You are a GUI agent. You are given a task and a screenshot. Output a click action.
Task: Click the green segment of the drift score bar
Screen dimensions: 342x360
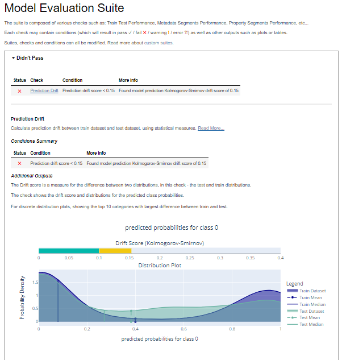click(68, 251)
